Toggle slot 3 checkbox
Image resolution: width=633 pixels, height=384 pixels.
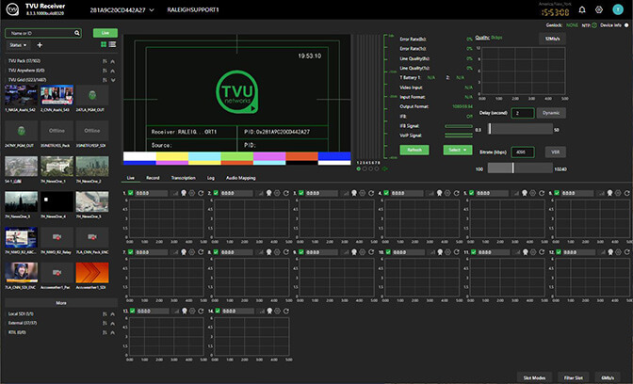pyautogui.click(x=300, y=193)
